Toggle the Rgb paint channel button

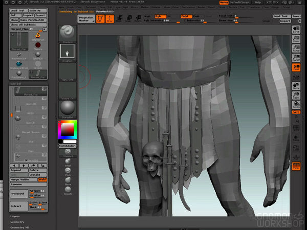point(160,16)
